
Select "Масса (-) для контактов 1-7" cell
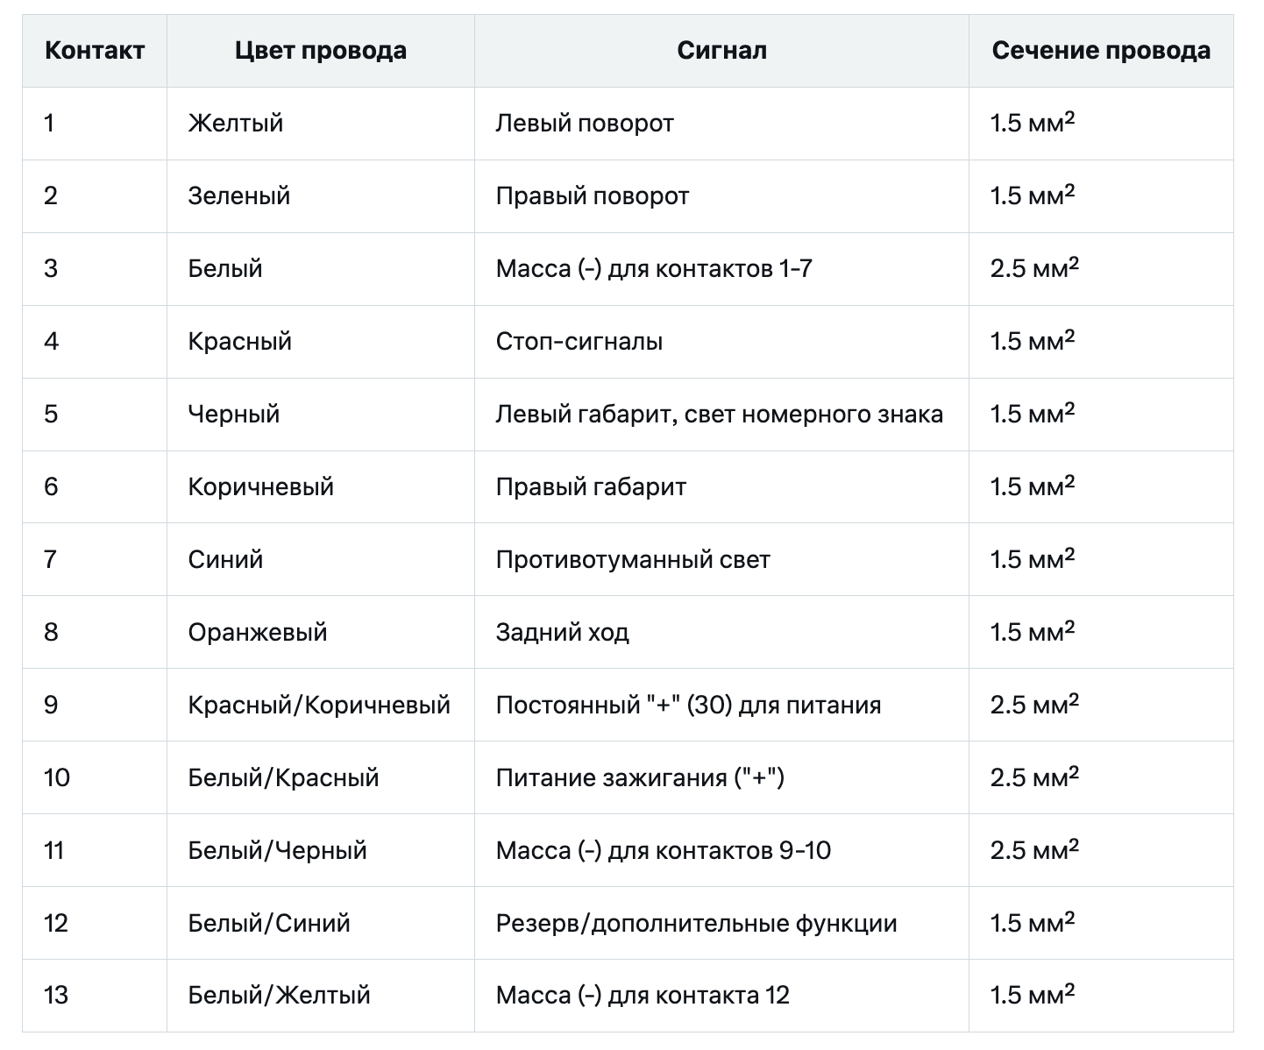(721, 269)
